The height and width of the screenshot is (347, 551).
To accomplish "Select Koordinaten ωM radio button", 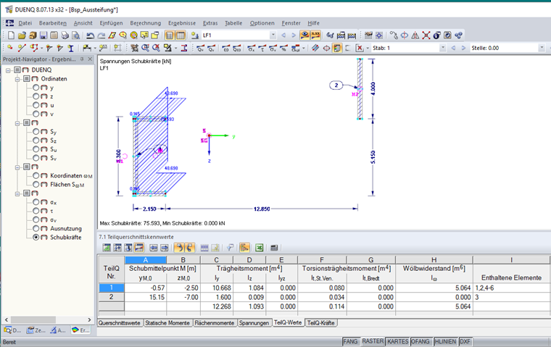I will (x=36, y=175).
